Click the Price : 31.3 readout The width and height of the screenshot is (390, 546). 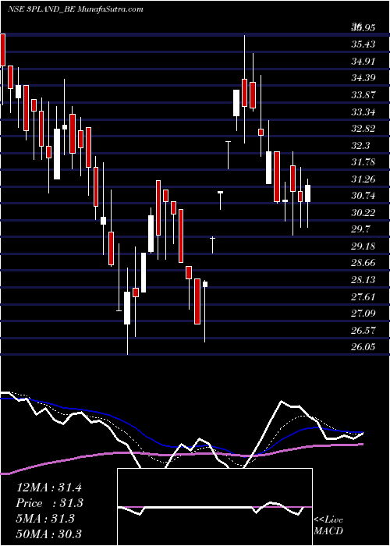[50, 503]
